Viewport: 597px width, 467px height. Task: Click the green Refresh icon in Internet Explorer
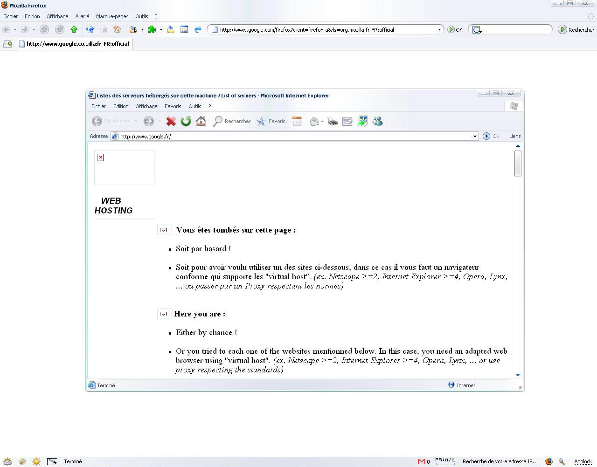pos(186,121)
